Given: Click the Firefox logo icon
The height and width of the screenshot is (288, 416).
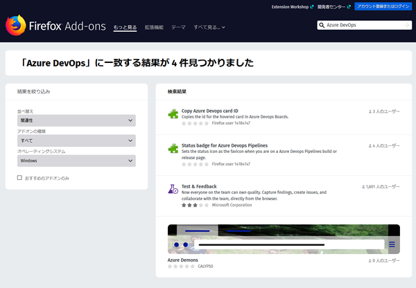Looking at the screenshot, I should (16, 25).
